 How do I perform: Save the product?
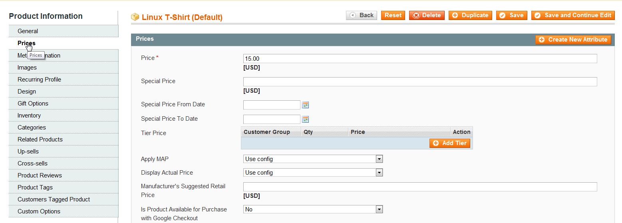coord(511,15)
